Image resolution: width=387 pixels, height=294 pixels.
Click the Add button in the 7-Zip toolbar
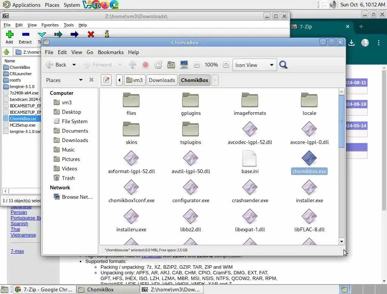[x=9, y=37]
